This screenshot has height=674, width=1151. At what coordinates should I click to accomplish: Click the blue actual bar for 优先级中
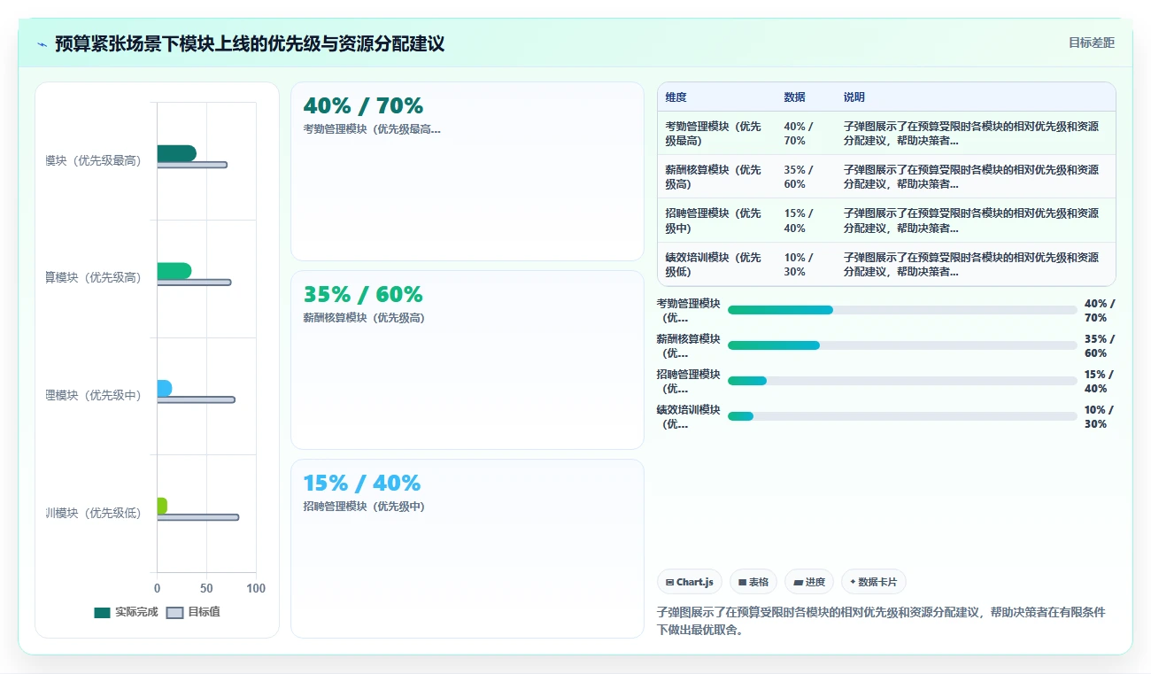164,388
